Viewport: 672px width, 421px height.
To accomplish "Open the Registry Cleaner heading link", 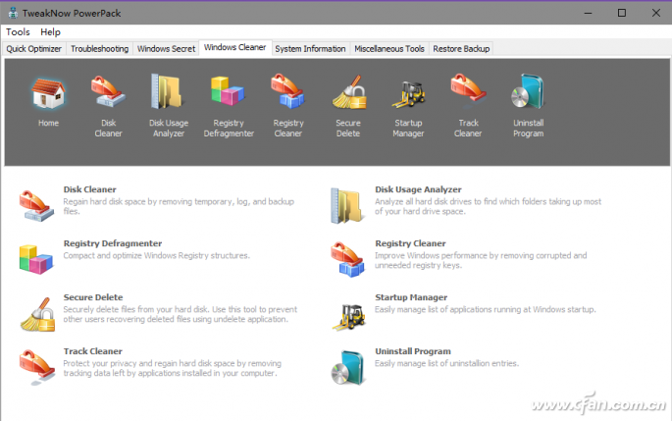I will tap(411, 243).
